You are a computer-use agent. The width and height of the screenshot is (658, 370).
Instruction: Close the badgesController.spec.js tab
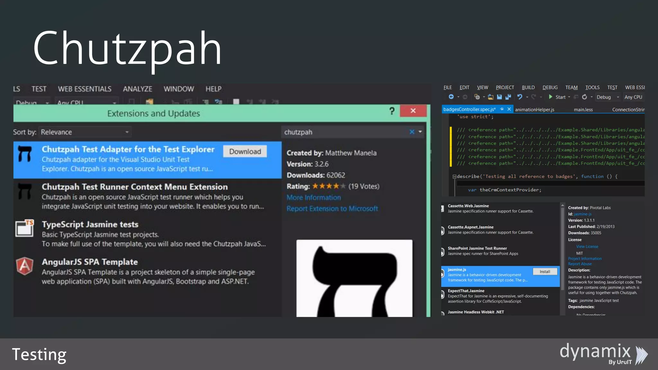tap(509, 109)
